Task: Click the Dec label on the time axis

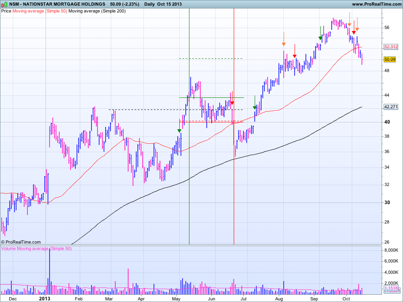Action: [x=12, y=299]
